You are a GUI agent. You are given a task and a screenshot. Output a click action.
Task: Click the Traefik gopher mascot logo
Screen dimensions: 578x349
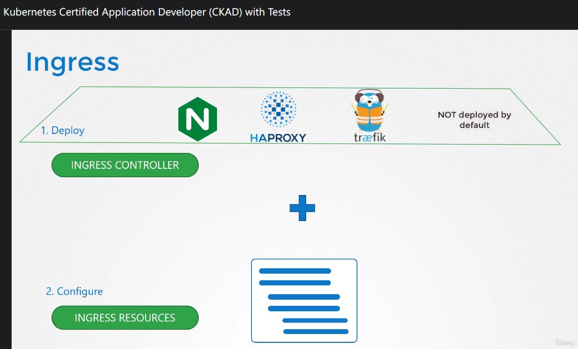pos(369,110)
